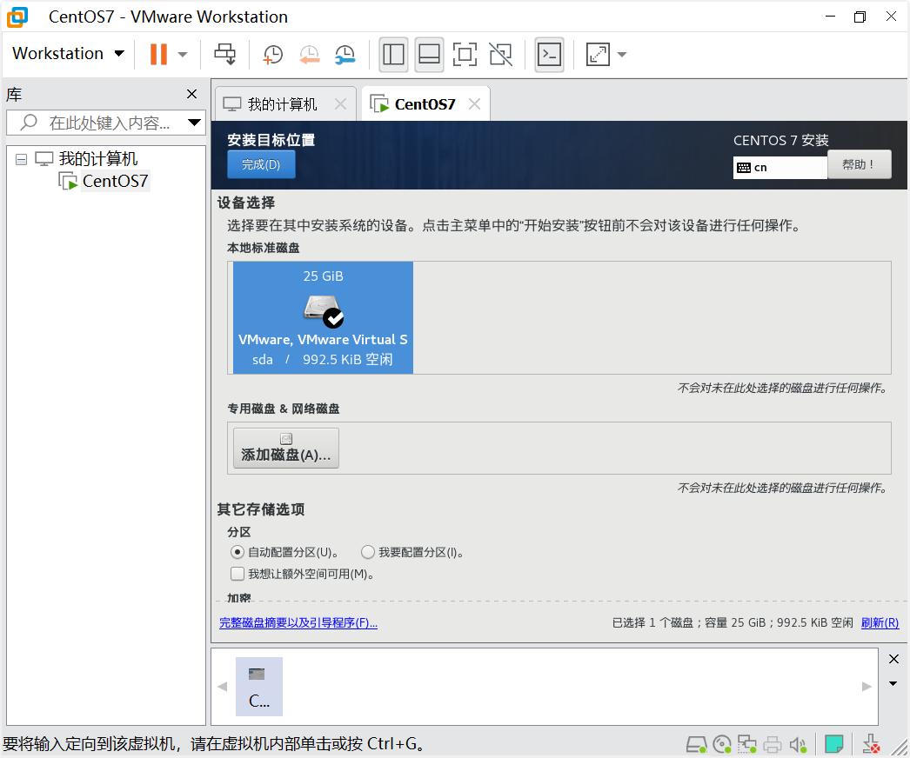Switch to the CentOS7 tab
The image size is (910, 758).
point(425,104)
